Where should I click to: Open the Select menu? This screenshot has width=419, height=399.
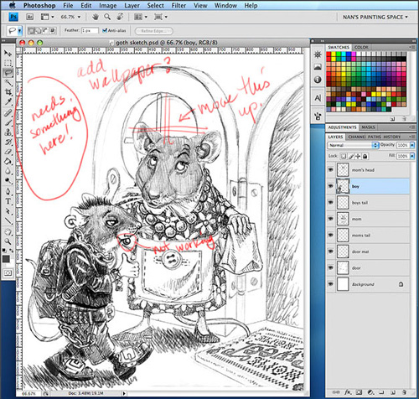[x=155, y=5]
